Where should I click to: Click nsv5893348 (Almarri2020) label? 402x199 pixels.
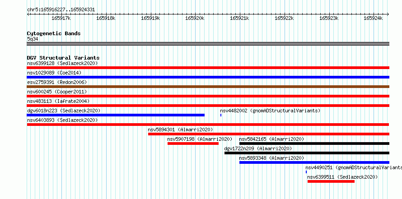coord(271,158)
